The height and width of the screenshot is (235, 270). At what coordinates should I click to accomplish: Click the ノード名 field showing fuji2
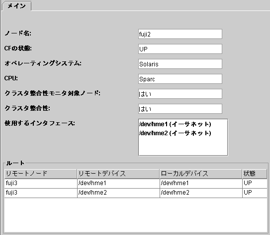[180, 34]
